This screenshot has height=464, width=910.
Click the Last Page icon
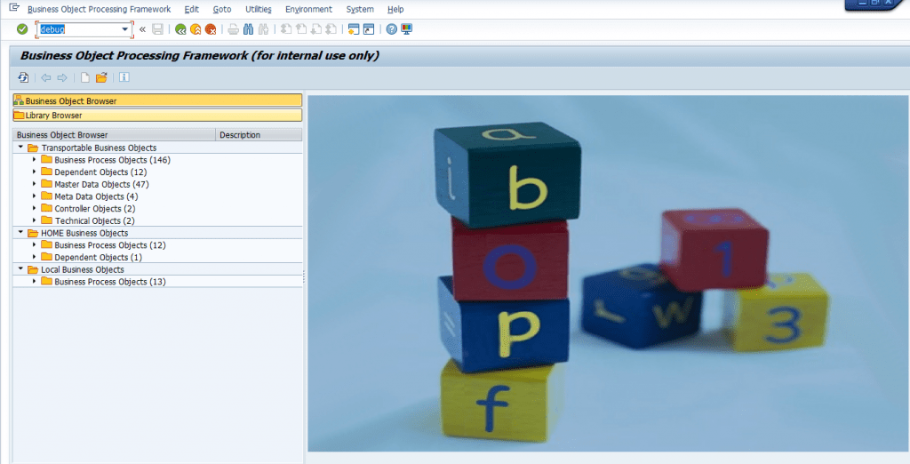coord(331,29)
